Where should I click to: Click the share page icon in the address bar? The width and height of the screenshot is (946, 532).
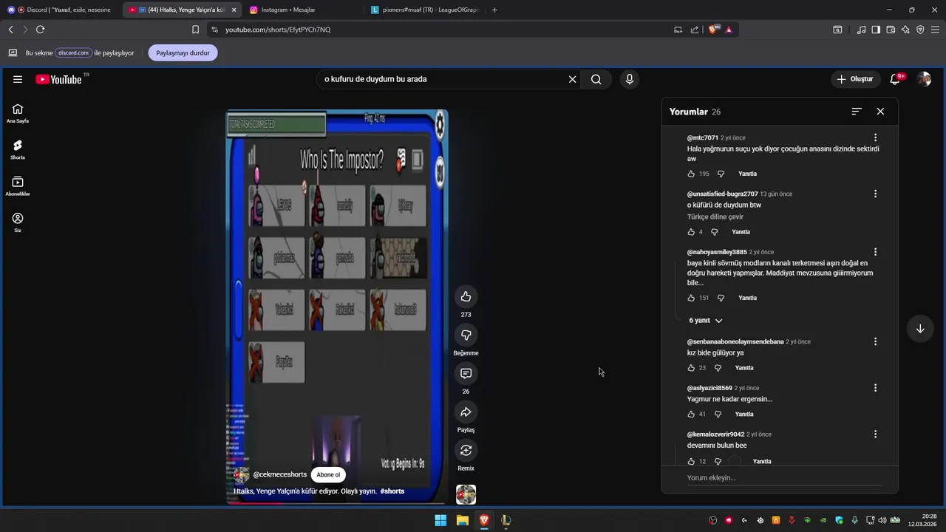pyautogui.click(x=695, y=30)
